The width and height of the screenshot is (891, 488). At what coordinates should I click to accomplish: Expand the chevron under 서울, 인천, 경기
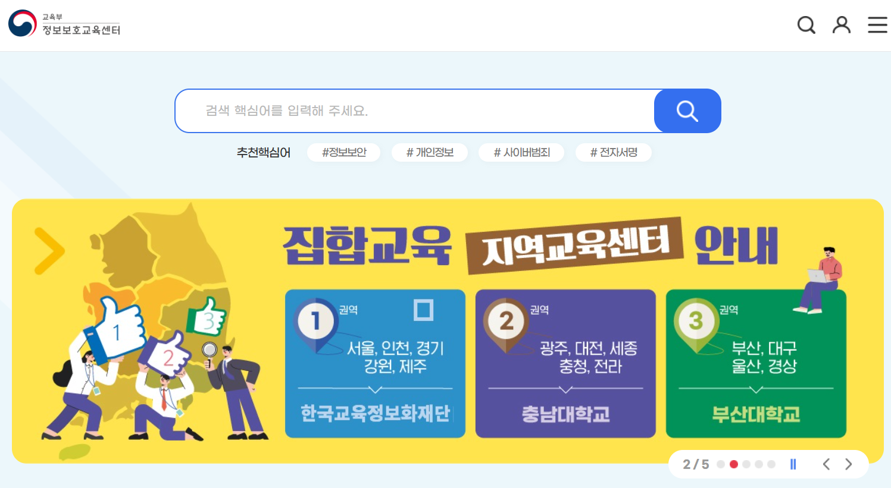tap(375, 389)
